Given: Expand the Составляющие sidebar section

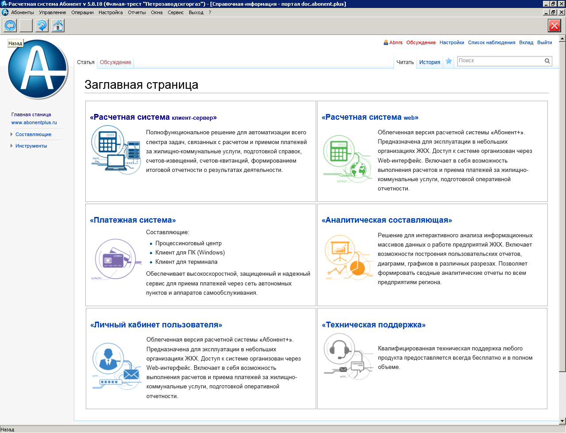Looking at the screenshot, I should [x=33, y=134].
